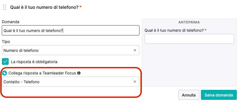Click the ANTEPRIMA preview panel header
The height and width of the screenshot is (102, 239).
189,22
